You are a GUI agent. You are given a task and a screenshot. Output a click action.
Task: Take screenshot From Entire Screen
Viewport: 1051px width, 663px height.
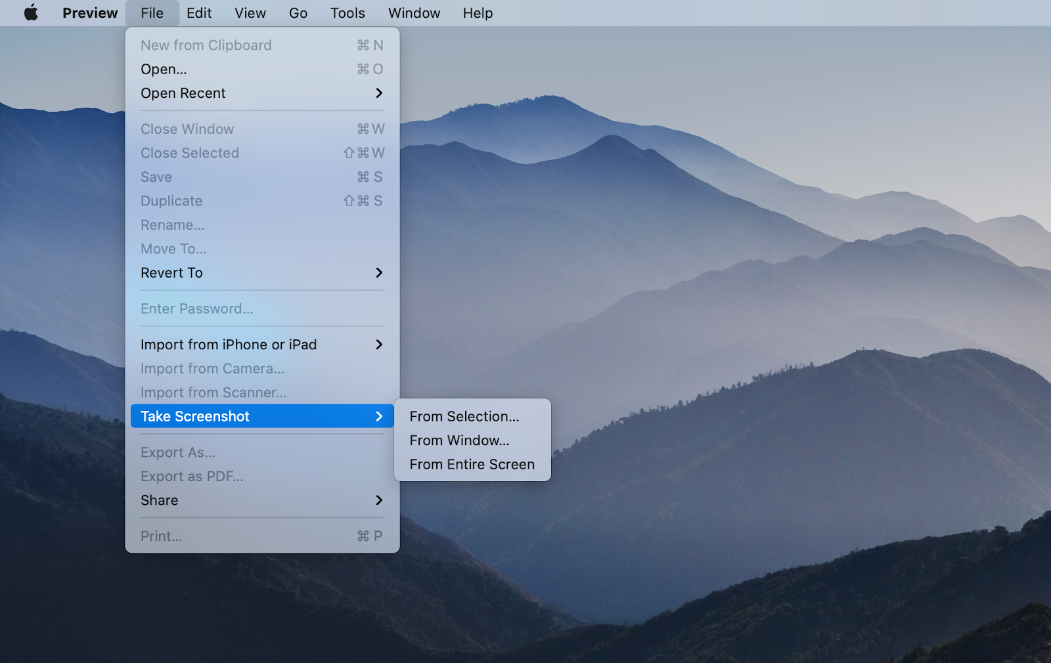[x=472, y=464]
